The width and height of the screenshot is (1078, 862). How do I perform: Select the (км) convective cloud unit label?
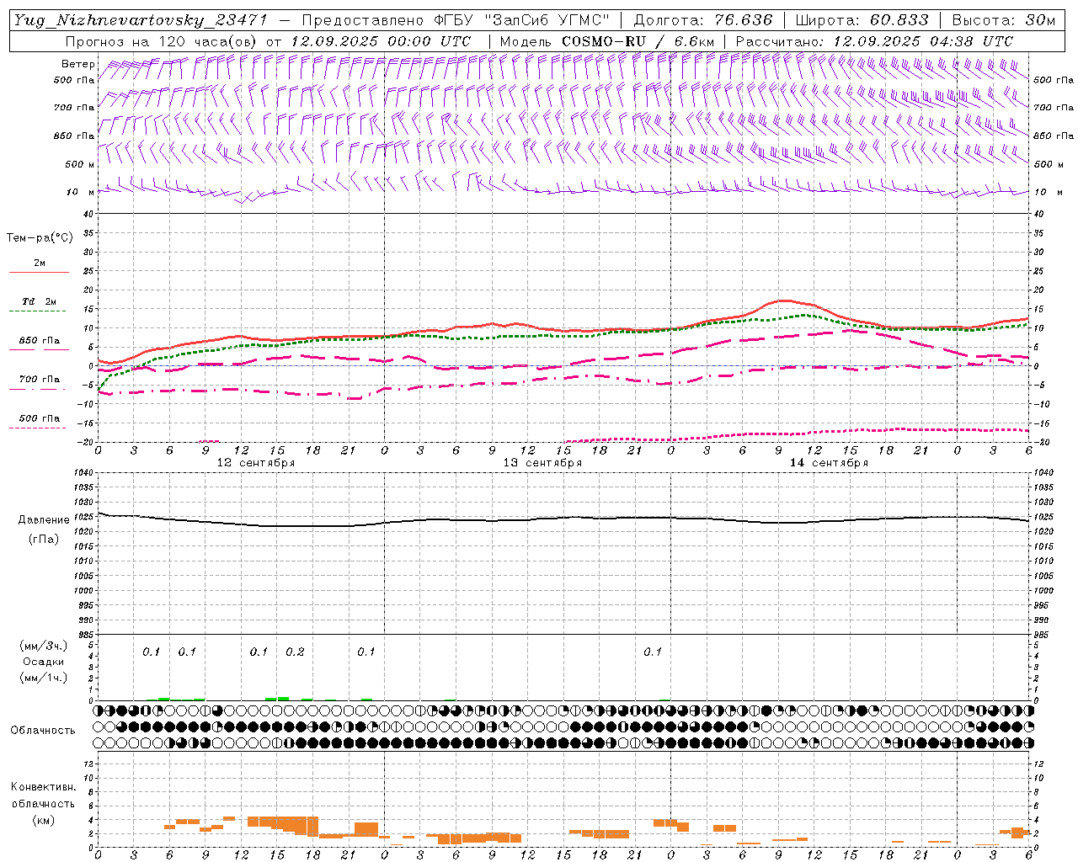click(x=44, y=819)
